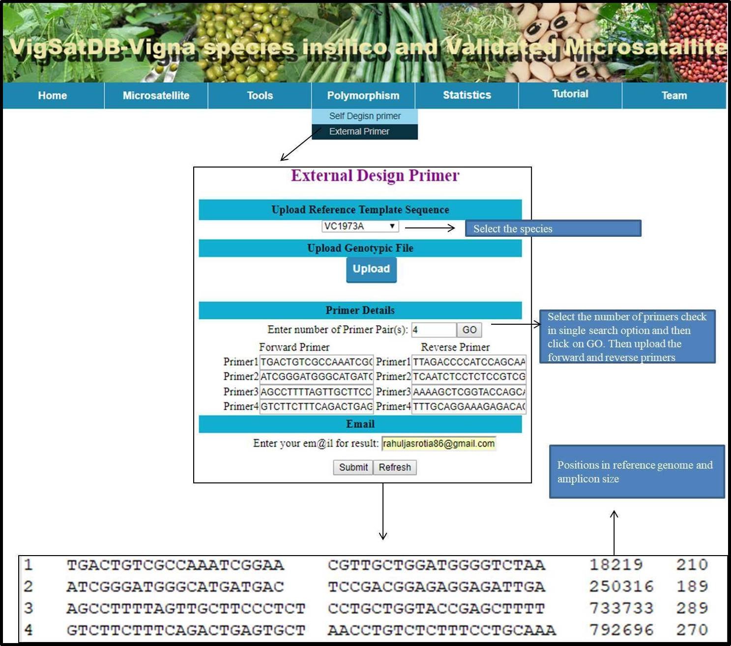
Task: Click the email address field
Action: coord(439,444)
